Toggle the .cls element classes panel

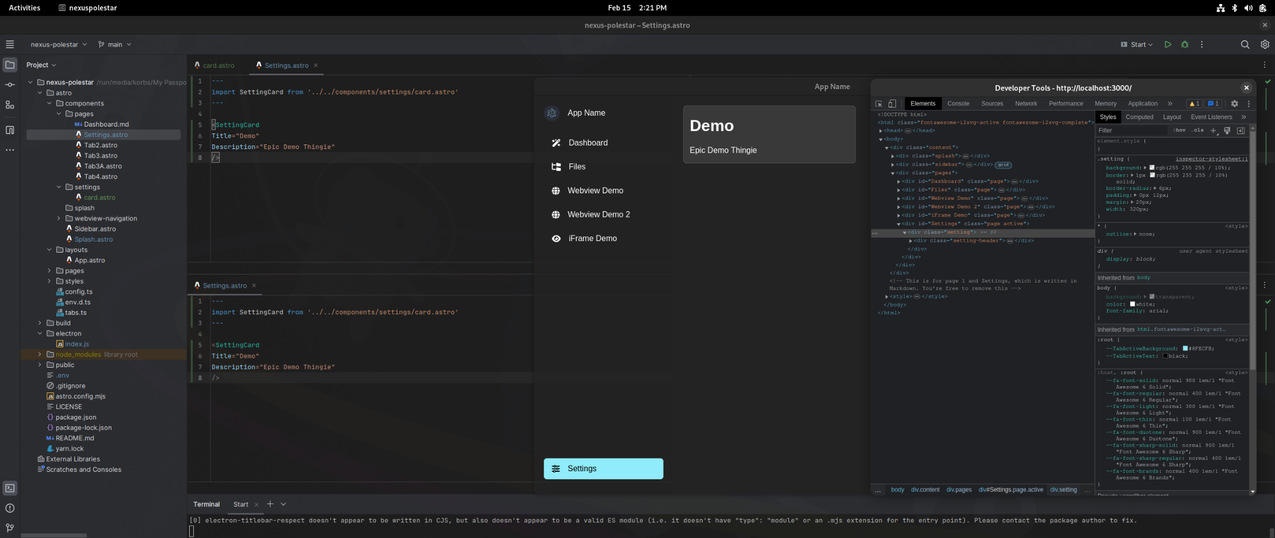[1199, 131]
